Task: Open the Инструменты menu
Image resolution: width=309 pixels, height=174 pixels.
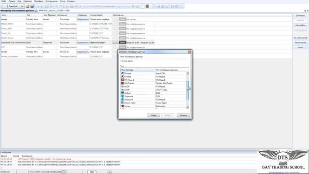Action: click(52, 1)
